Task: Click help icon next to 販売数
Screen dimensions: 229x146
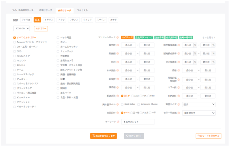Action: coord(118,45)
